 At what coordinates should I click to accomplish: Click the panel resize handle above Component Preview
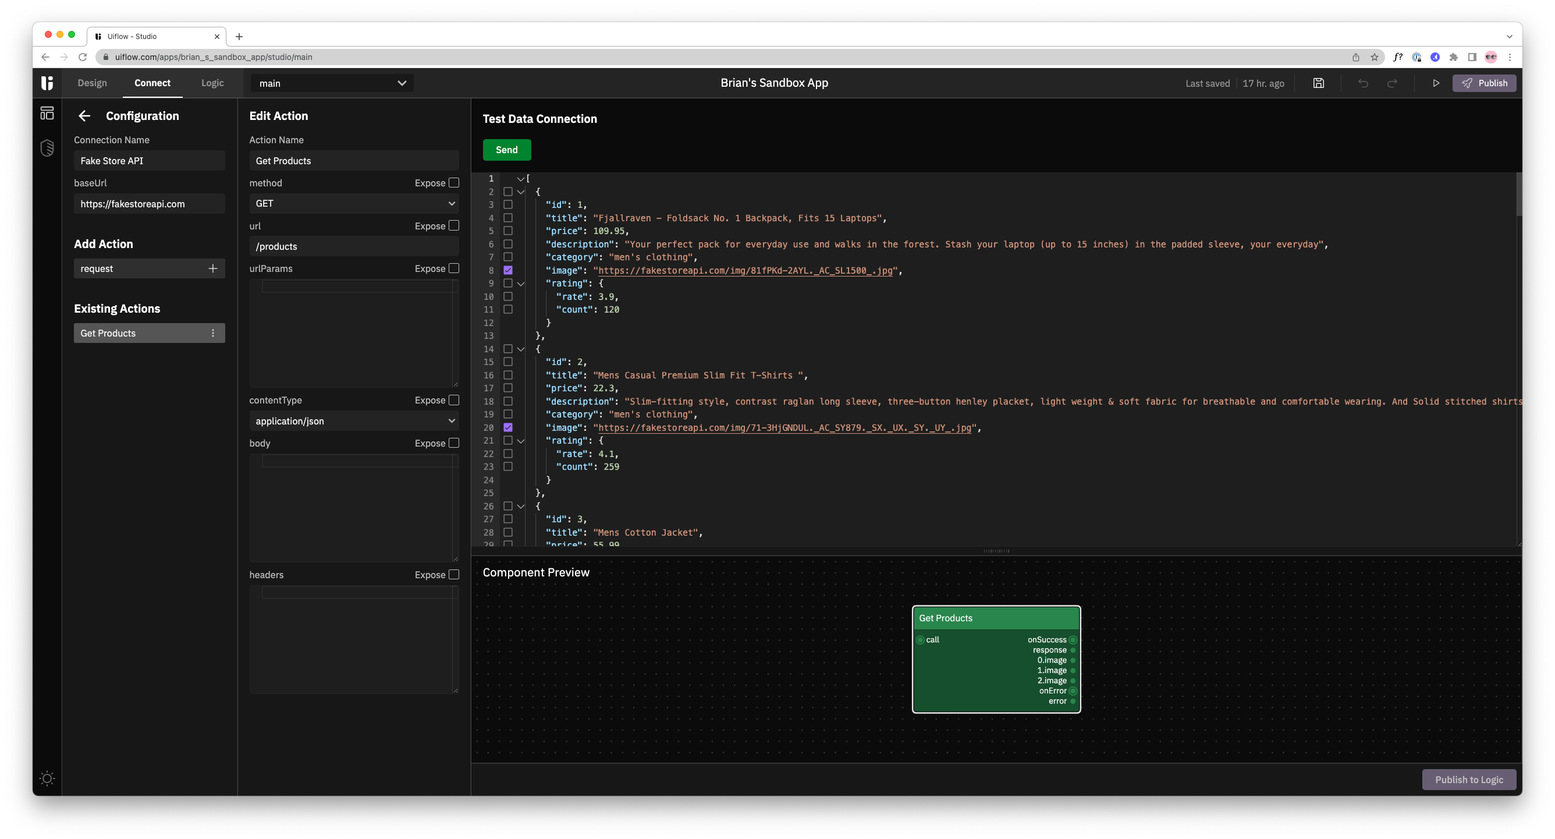click(x=996, y=551)
